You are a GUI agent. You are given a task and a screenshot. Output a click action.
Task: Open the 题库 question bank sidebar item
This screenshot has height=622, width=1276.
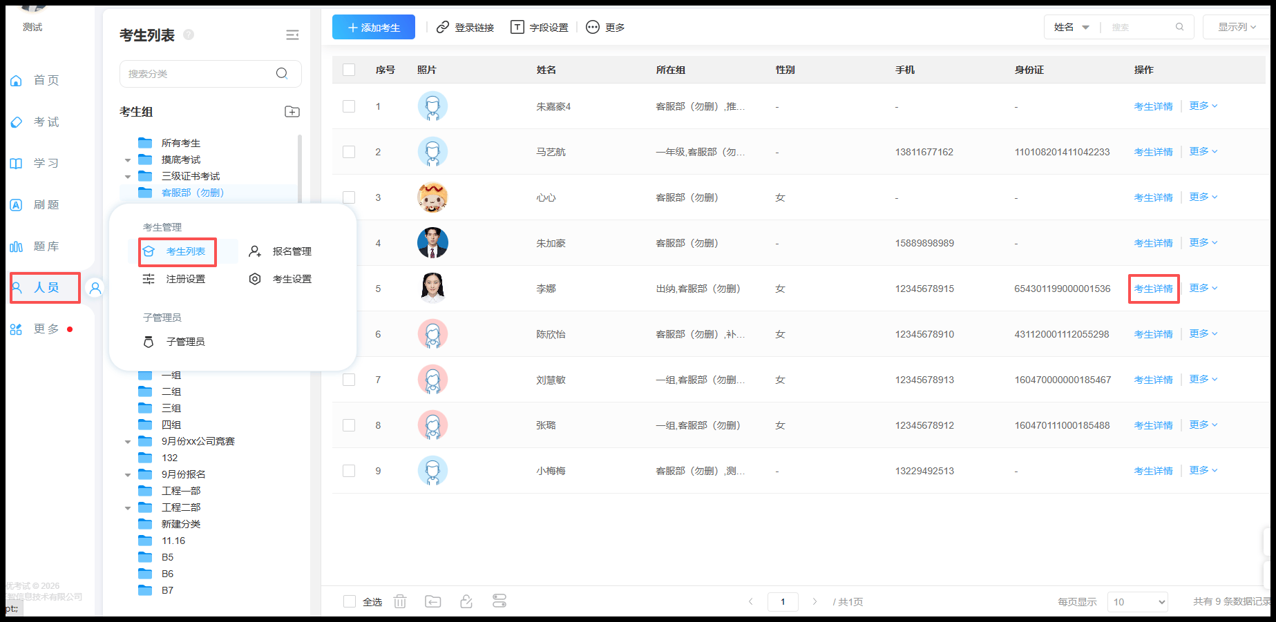35,246
